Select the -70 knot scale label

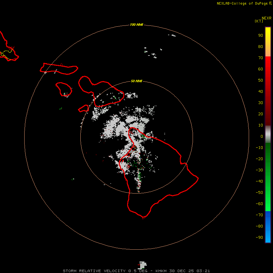(x=259, y=215)
